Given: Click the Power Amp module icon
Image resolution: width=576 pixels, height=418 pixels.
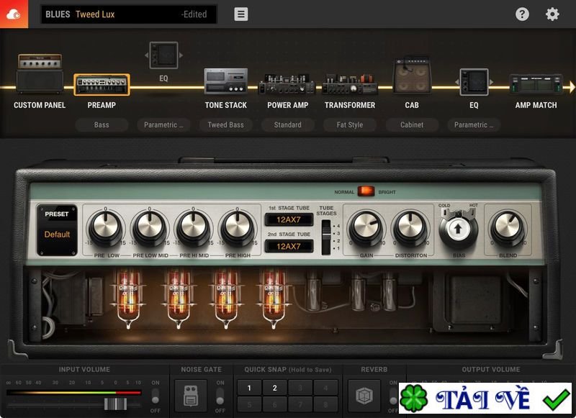Looking at the screenshot, I should click(287, 83).
